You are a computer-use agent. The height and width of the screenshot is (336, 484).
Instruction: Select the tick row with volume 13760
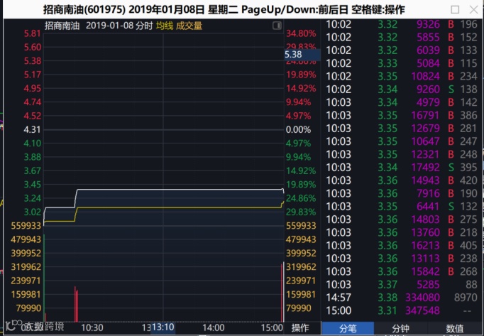[x=402, y=232]
